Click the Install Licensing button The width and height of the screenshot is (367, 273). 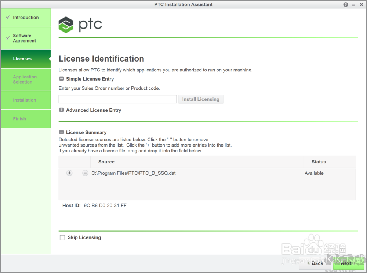201,99
